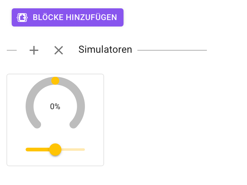This screenshot has width=247, height=185.
Task: Click the empty card area below the slider
Action: [x=55, y=161]
